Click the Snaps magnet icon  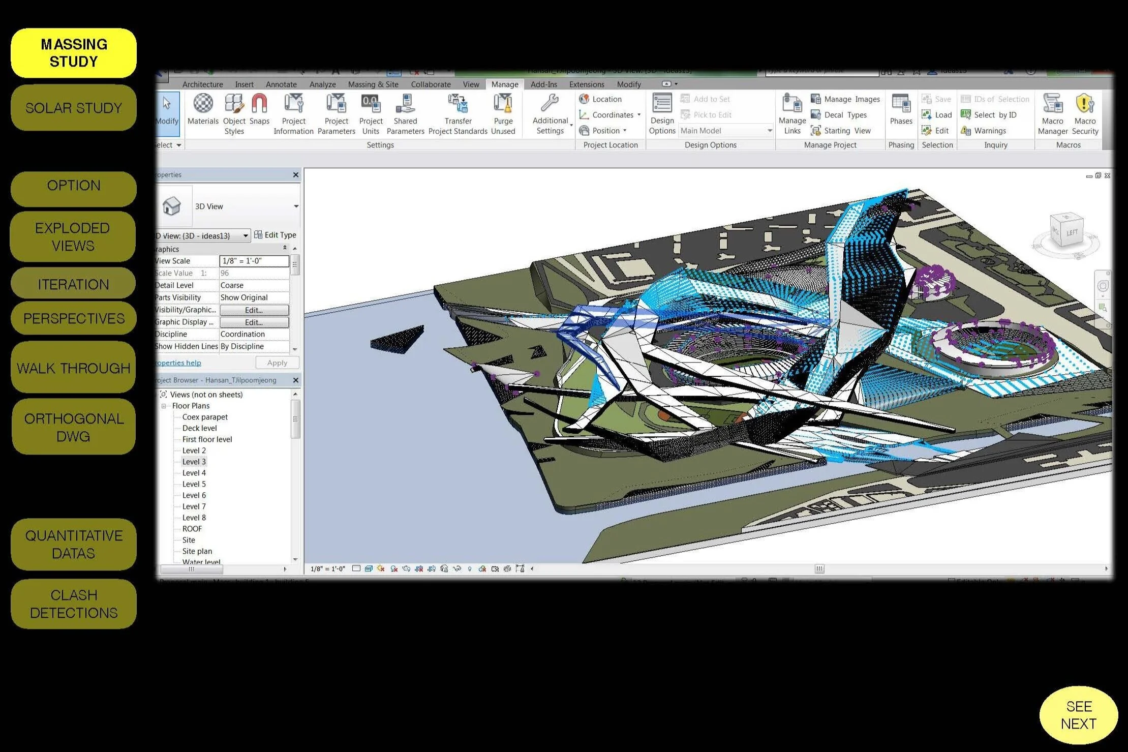point(259,104)
